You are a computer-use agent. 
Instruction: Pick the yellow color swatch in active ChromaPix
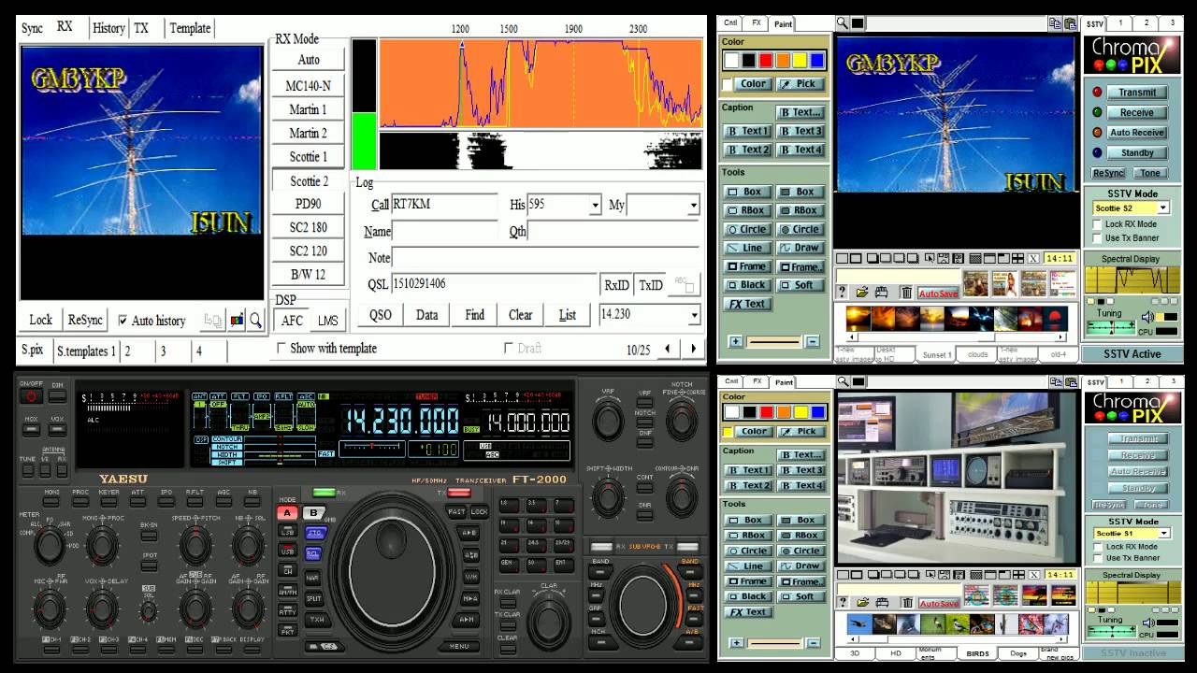[x=800, y=61]
